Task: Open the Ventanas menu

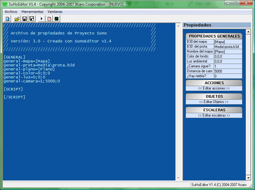Action: [x=55, y=12]
